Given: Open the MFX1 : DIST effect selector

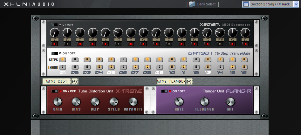Looking at the screenshot, I should pos(57,81).
